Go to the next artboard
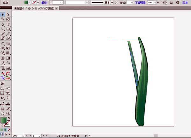This screenshot has height=138, width=191. (43, 136)
